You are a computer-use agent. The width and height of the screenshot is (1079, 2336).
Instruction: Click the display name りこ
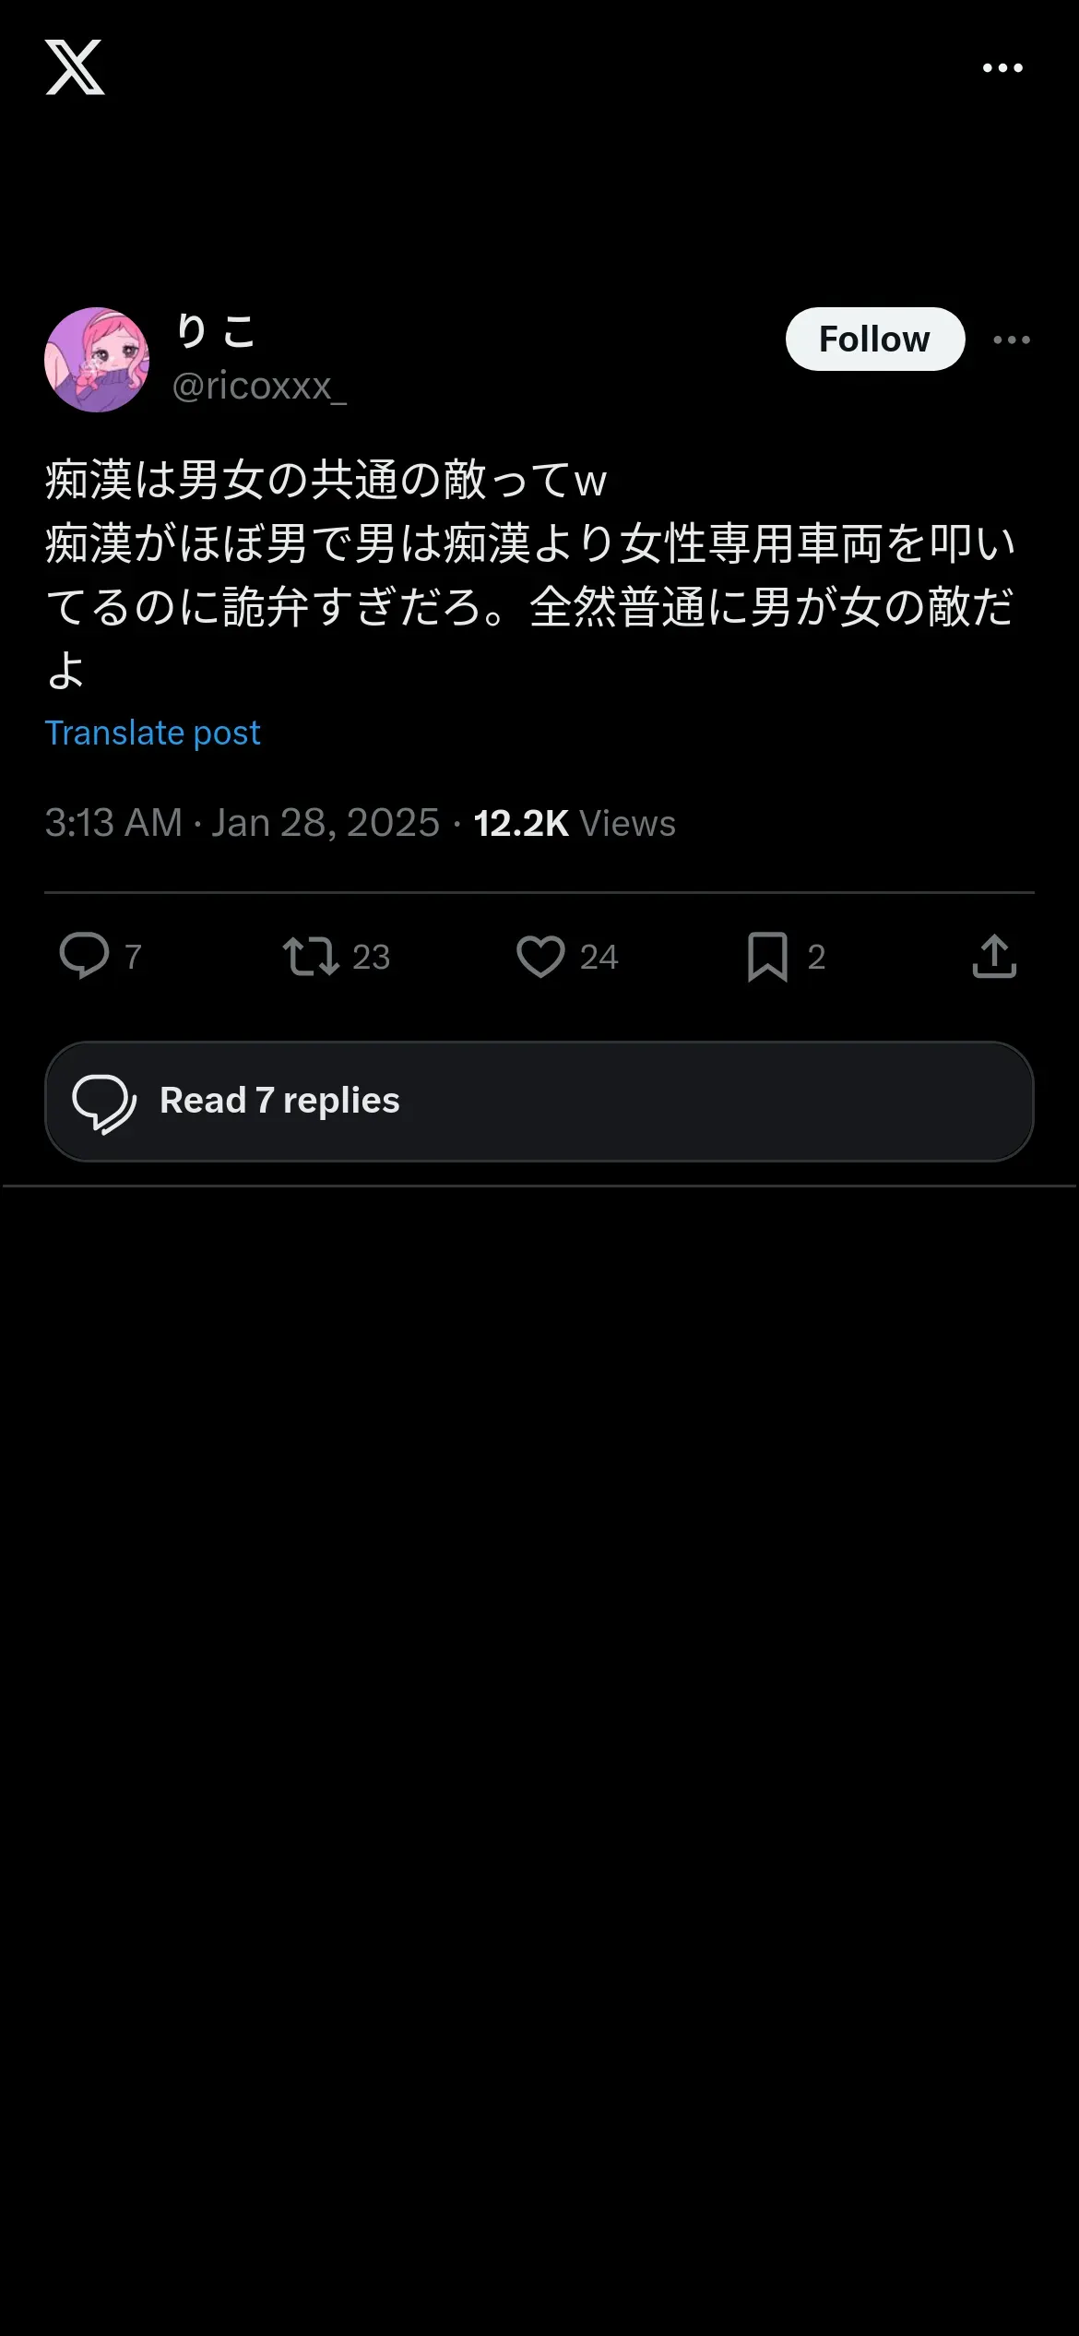(216, 330)
